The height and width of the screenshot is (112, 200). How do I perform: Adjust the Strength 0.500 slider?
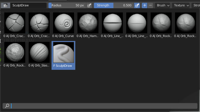click(x=114, y=5)
